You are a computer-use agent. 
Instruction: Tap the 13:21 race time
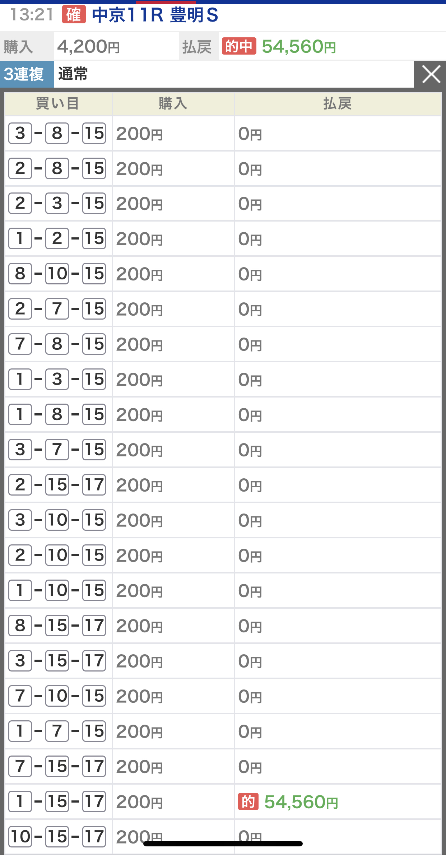(32, 15)
